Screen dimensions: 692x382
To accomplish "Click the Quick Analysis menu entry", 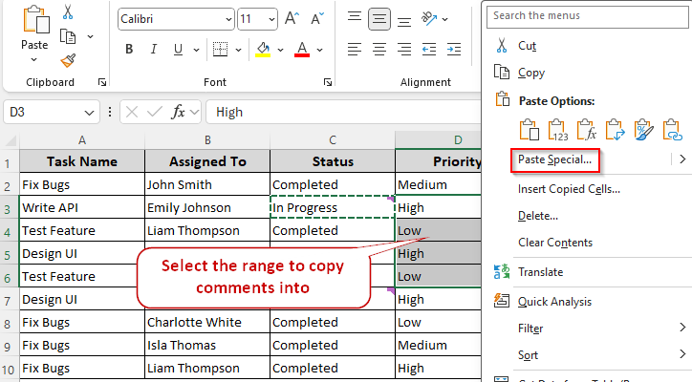I will coord(554,302).
